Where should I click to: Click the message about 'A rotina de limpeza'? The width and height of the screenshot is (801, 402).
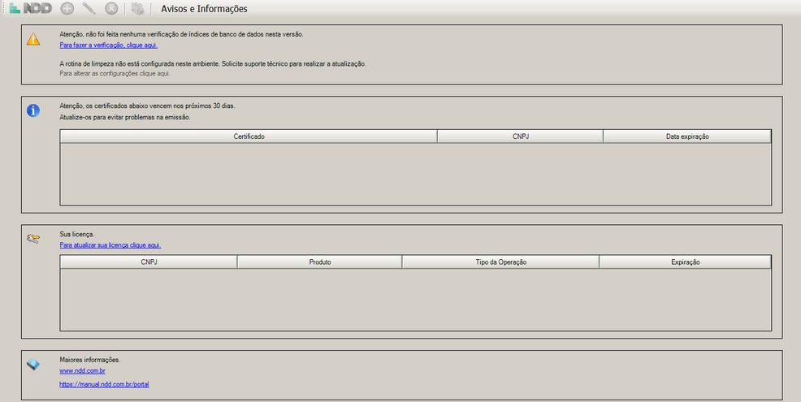tap(213, 64)
